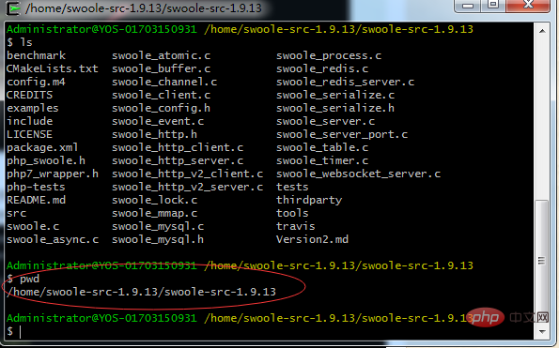Click the pwd output path line
Image resolution: width=559 pixels, height=348 pixels.
click(142, 292)
